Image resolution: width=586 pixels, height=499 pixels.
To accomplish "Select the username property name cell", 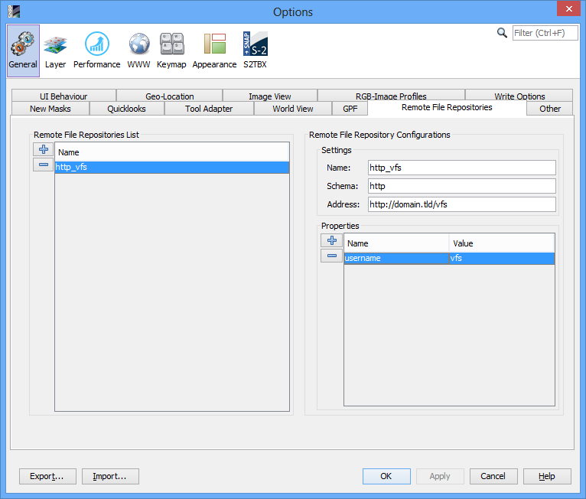I will click(396, 258).
